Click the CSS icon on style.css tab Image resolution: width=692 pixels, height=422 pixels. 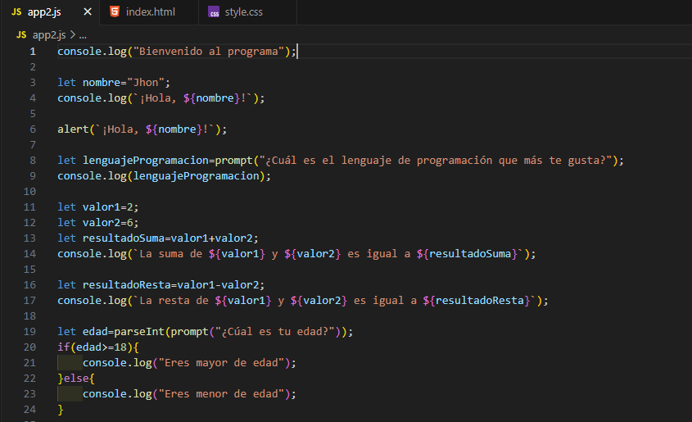[214, 12]
